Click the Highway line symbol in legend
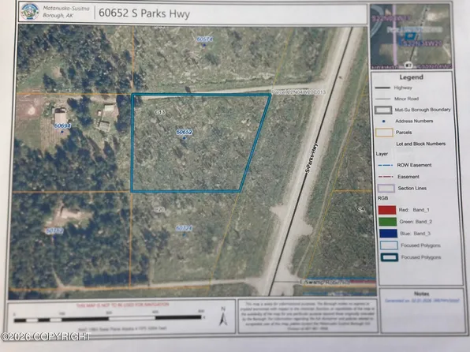 coord(382,88)
